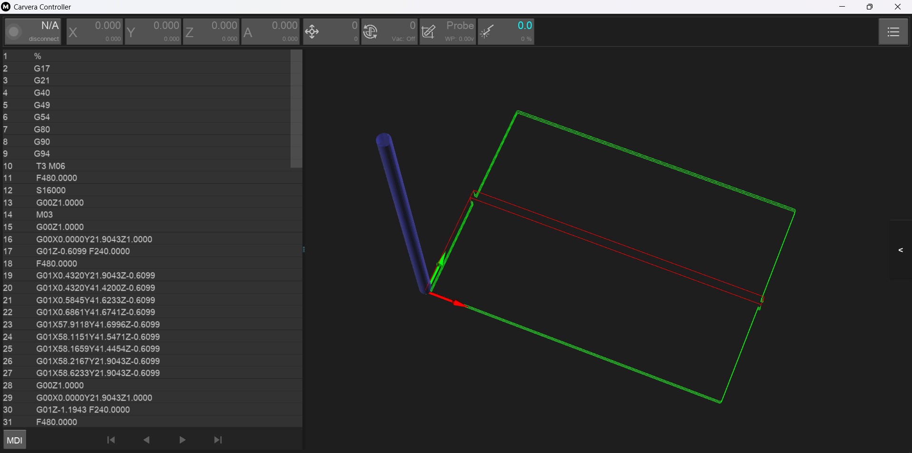Go to next G-code page
This screenshot has height=453, width=912.
point(182,440)
